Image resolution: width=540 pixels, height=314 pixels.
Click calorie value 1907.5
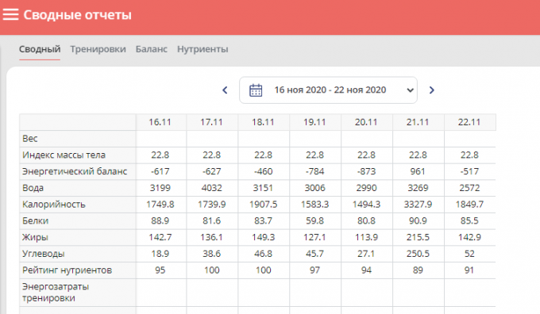[263, 205]
